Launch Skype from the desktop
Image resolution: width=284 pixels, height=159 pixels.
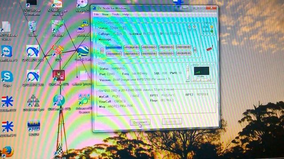pyautogui.click(x=7, y=79)
